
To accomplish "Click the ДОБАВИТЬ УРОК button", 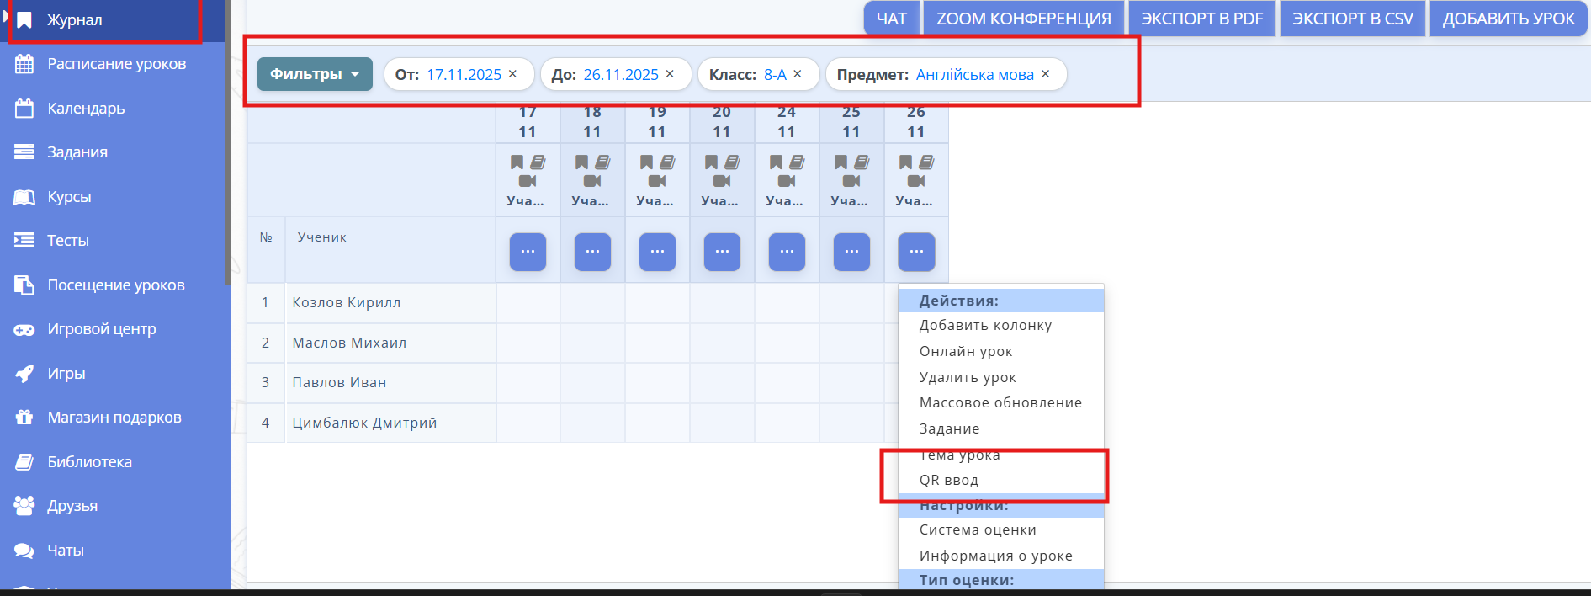I will coord(1509,19).
